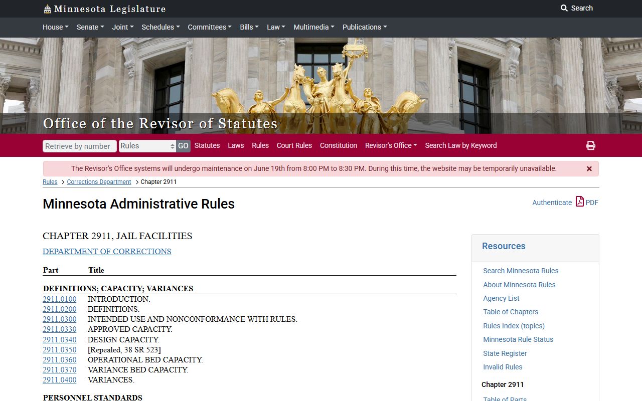The width and height of the screenshot is (642, 401).
Task: Expand the Schedules menu
Action: click(x=160, y=27)
